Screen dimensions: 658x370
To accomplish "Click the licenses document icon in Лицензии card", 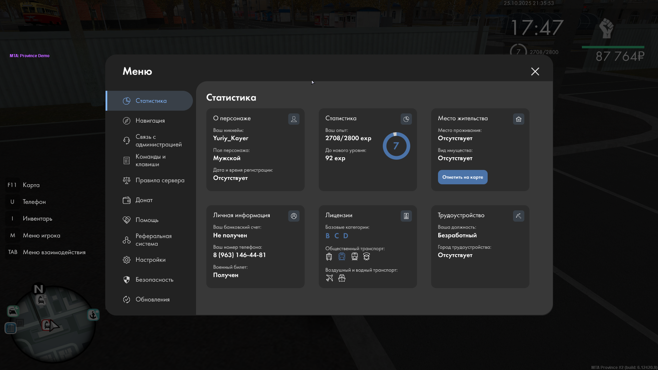I will 406,216.
